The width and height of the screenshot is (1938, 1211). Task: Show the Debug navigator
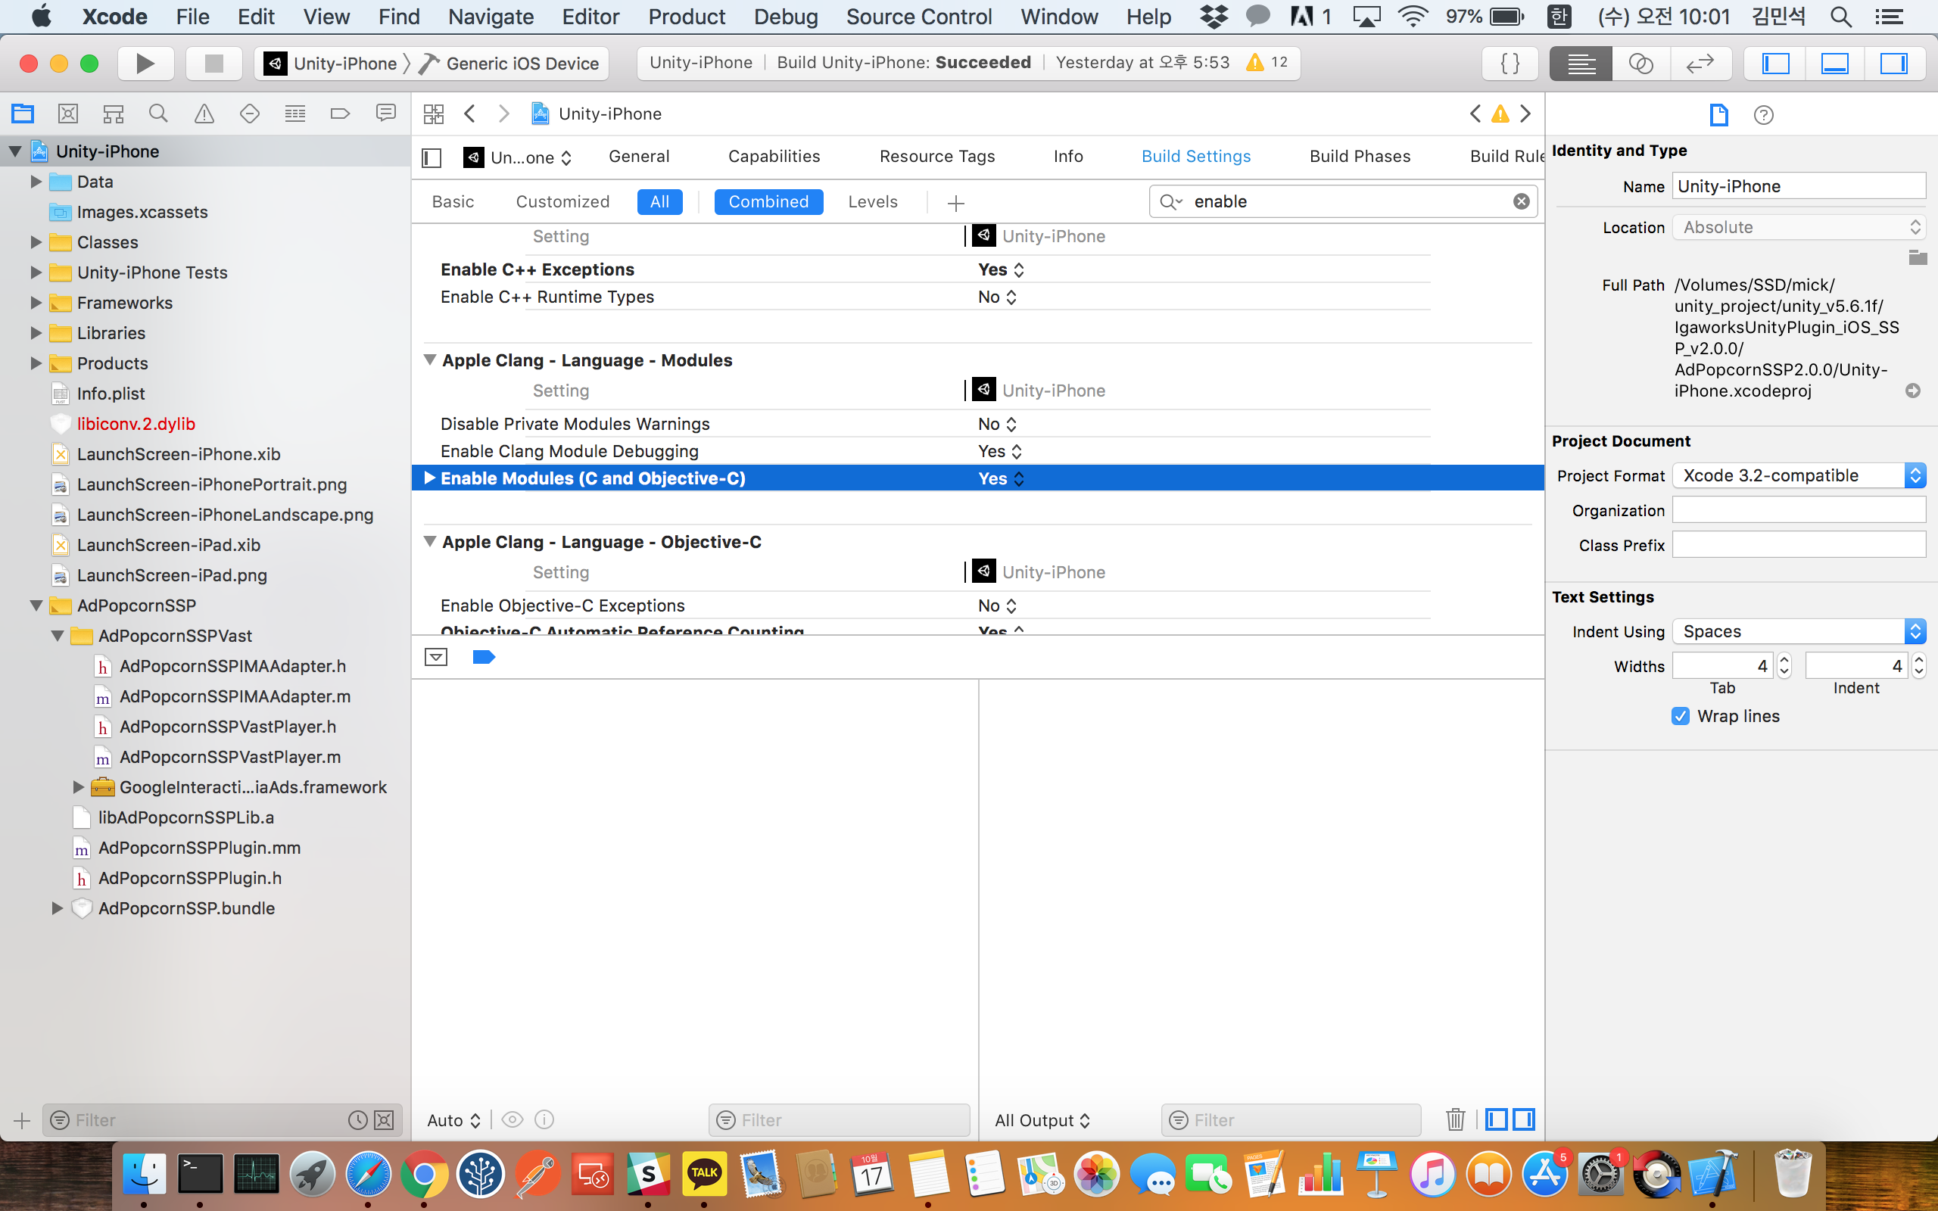[294, 114]
